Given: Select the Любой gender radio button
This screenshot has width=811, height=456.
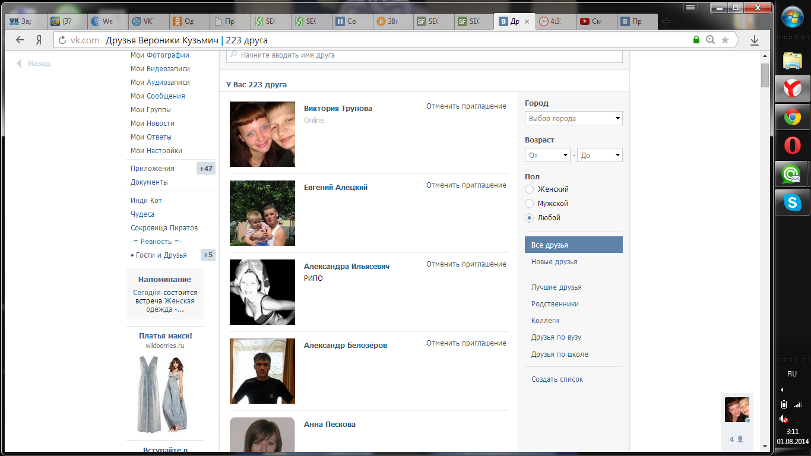Looking at the screenshot, I should 529,218.
